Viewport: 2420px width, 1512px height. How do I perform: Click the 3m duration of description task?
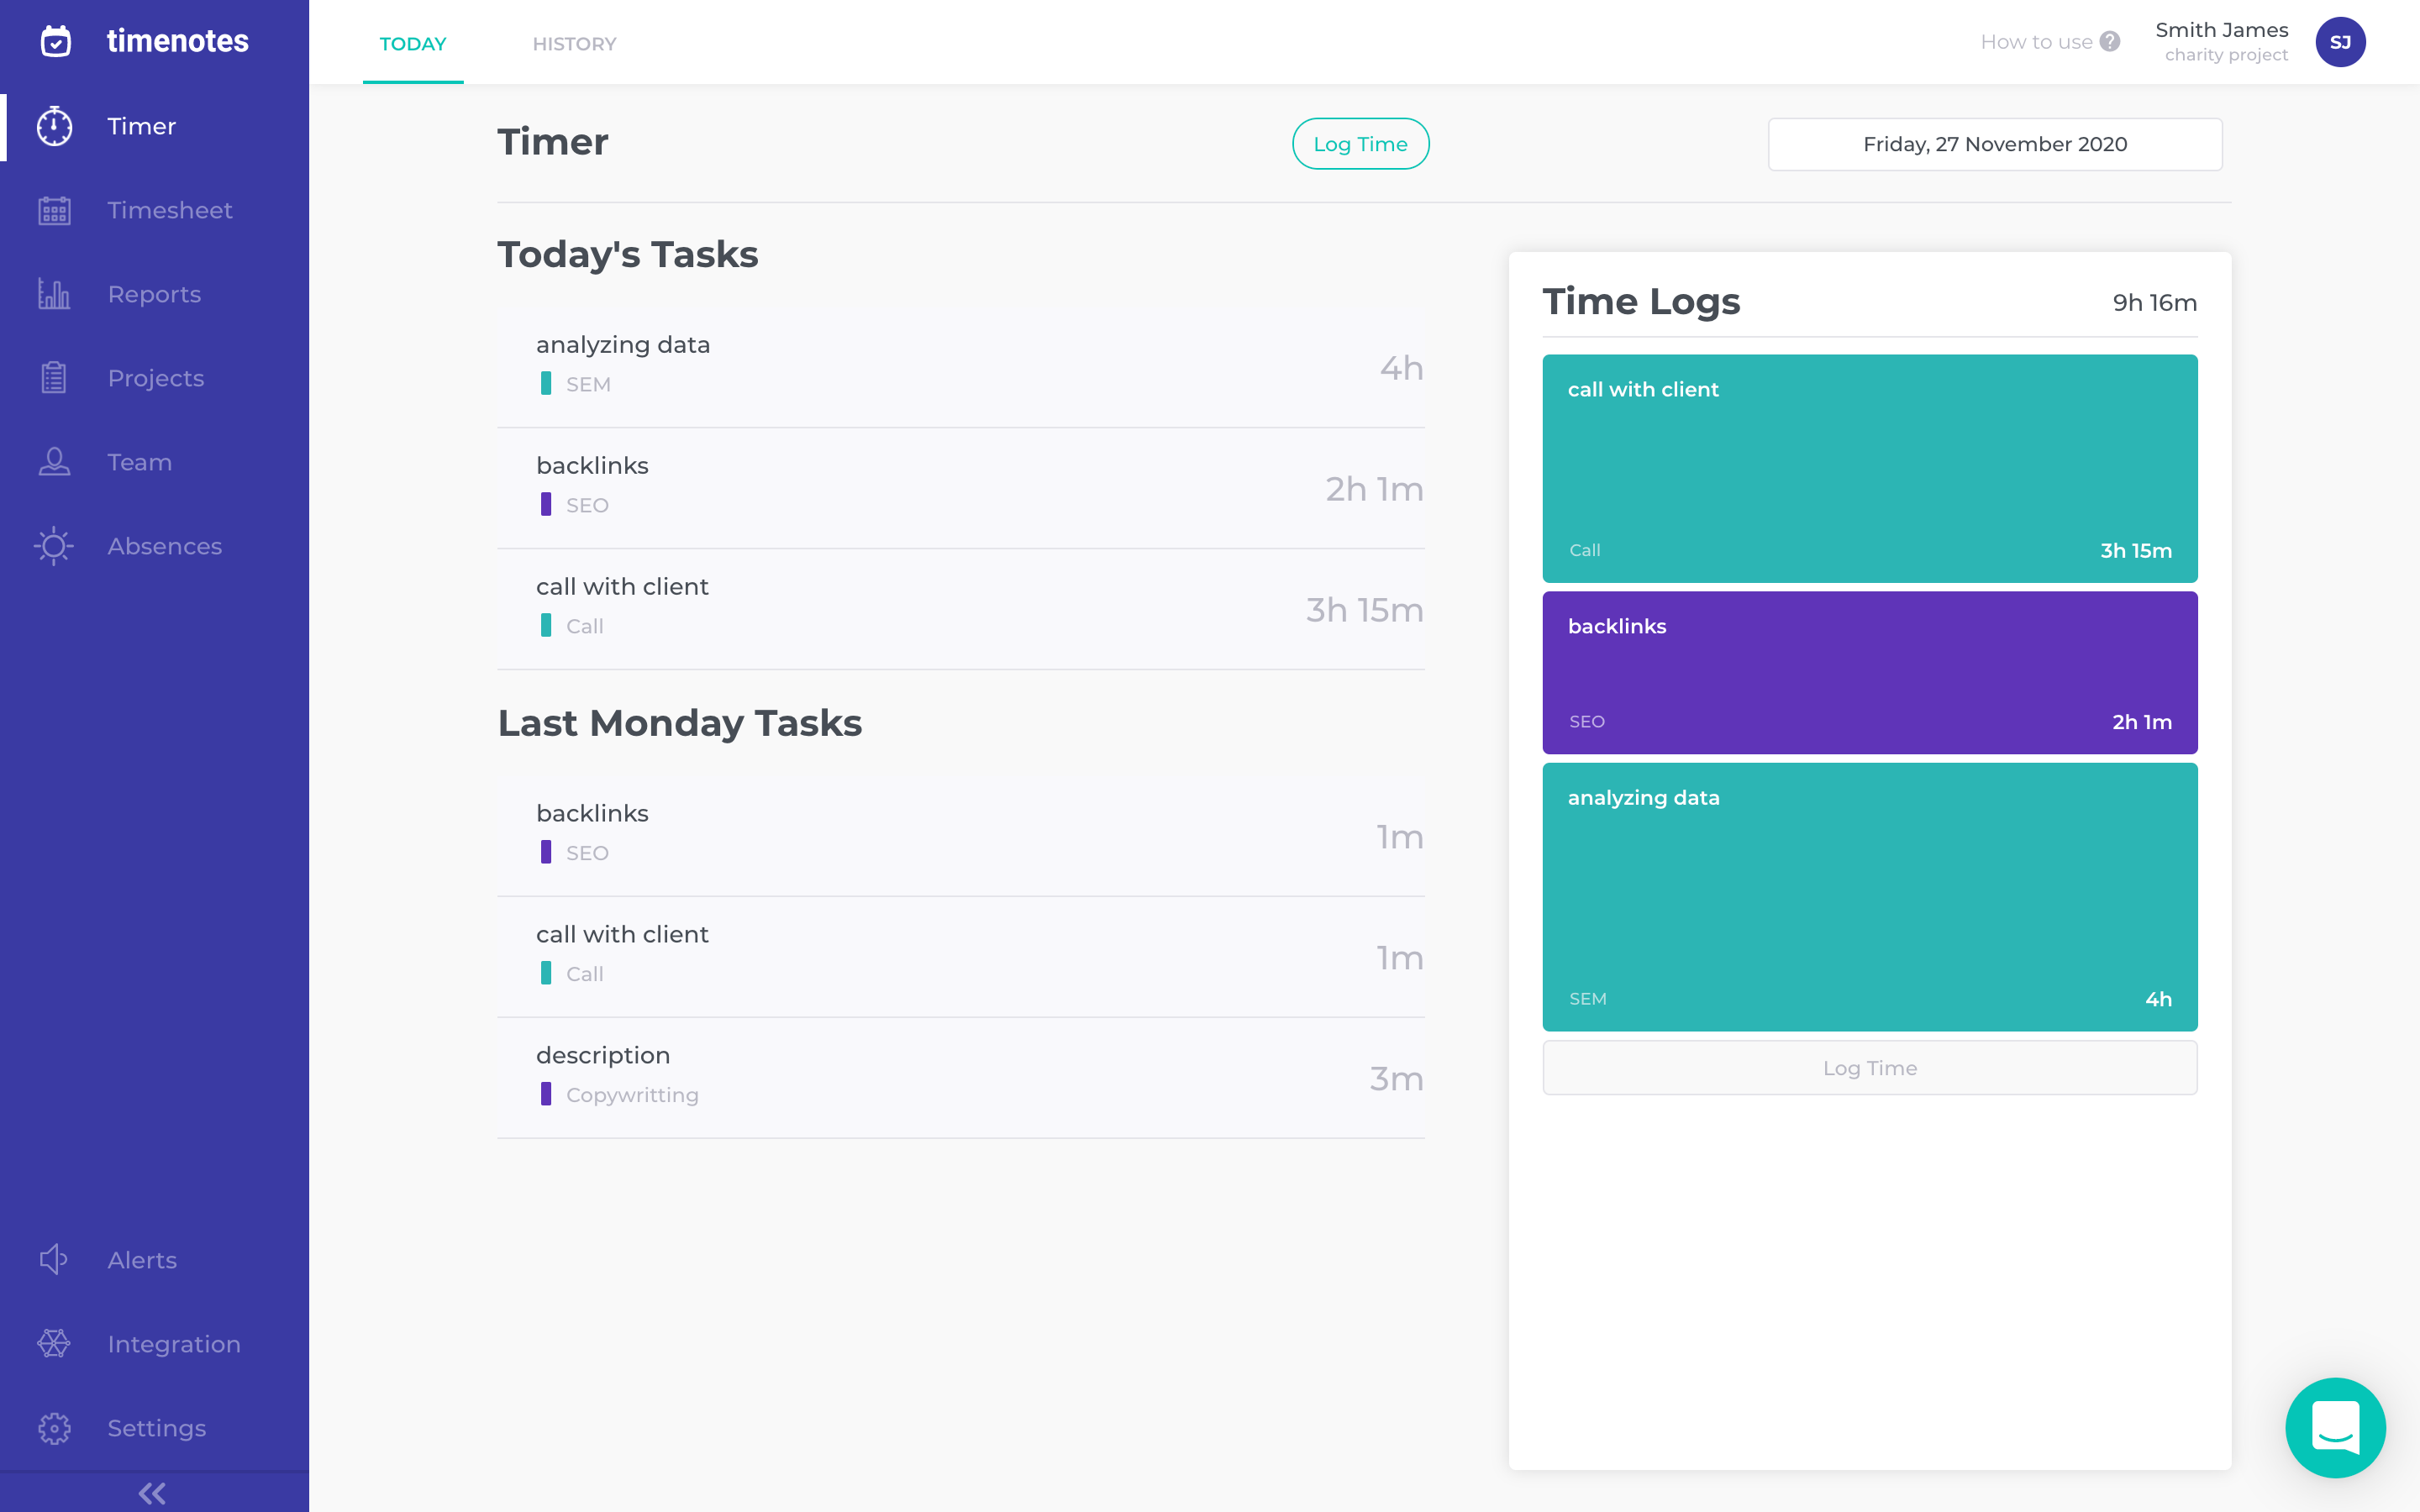(1396, 1079)
